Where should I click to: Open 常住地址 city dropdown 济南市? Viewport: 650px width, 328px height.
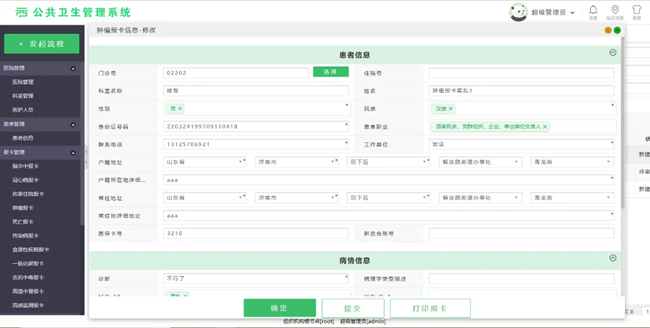297,198
